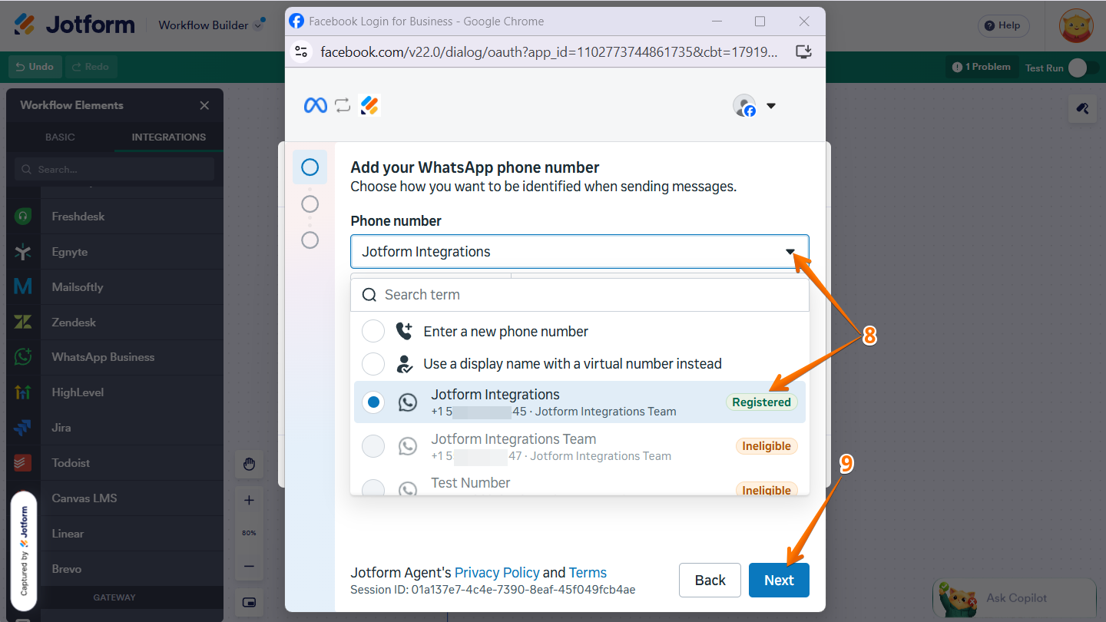This screenshot has width=1106, height=622.
Task: Open the minimap icon below zoom controls
Action: tap(249, 601)
